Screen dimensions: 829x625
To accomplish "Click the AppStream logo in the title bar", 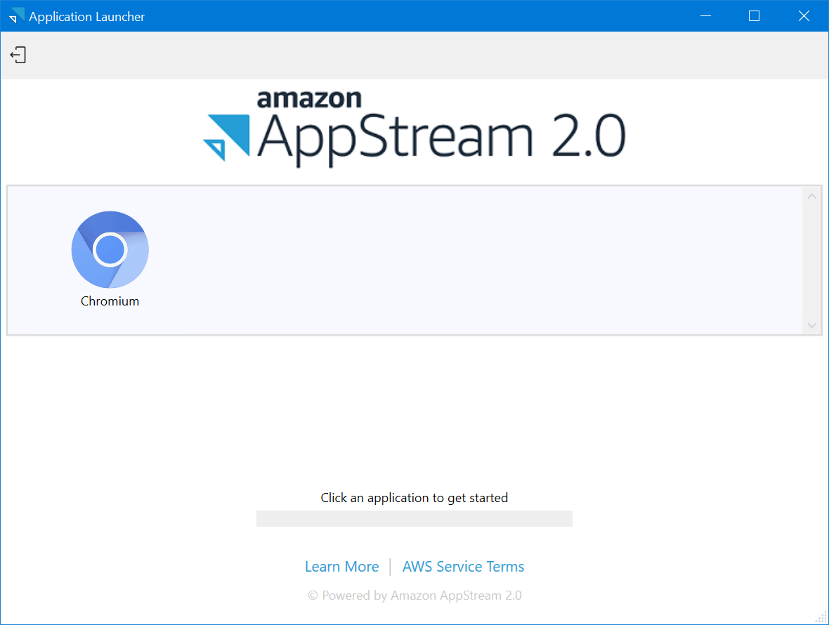I will point(14,15).
